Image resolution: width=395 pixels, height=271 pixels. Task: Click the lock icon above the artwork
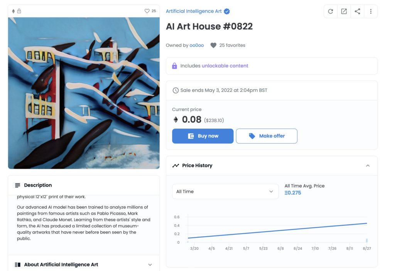click(x=19, y=11)
